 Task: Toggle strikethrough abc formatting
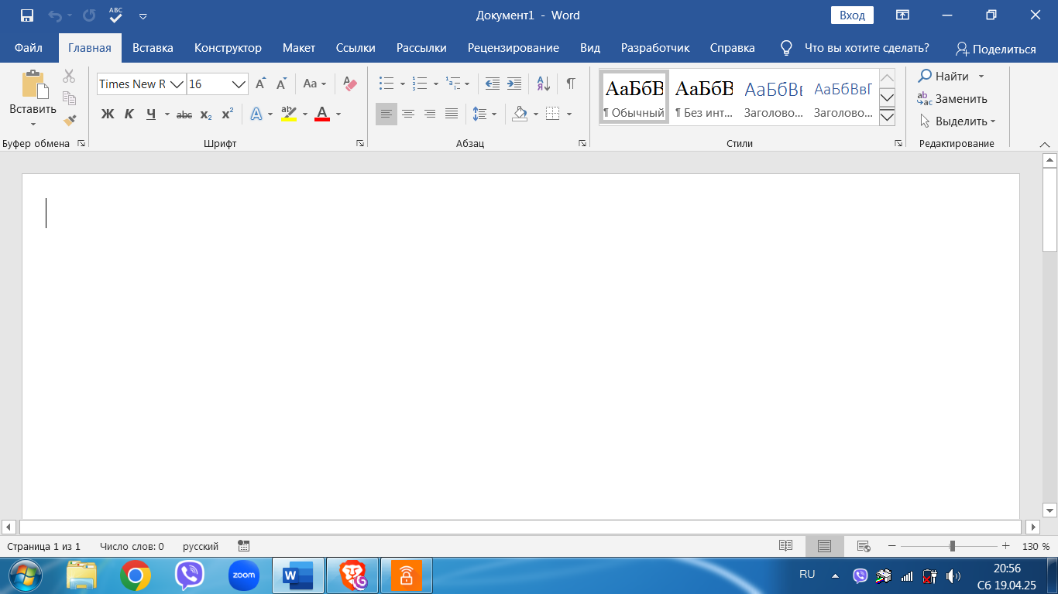[184, 114]
